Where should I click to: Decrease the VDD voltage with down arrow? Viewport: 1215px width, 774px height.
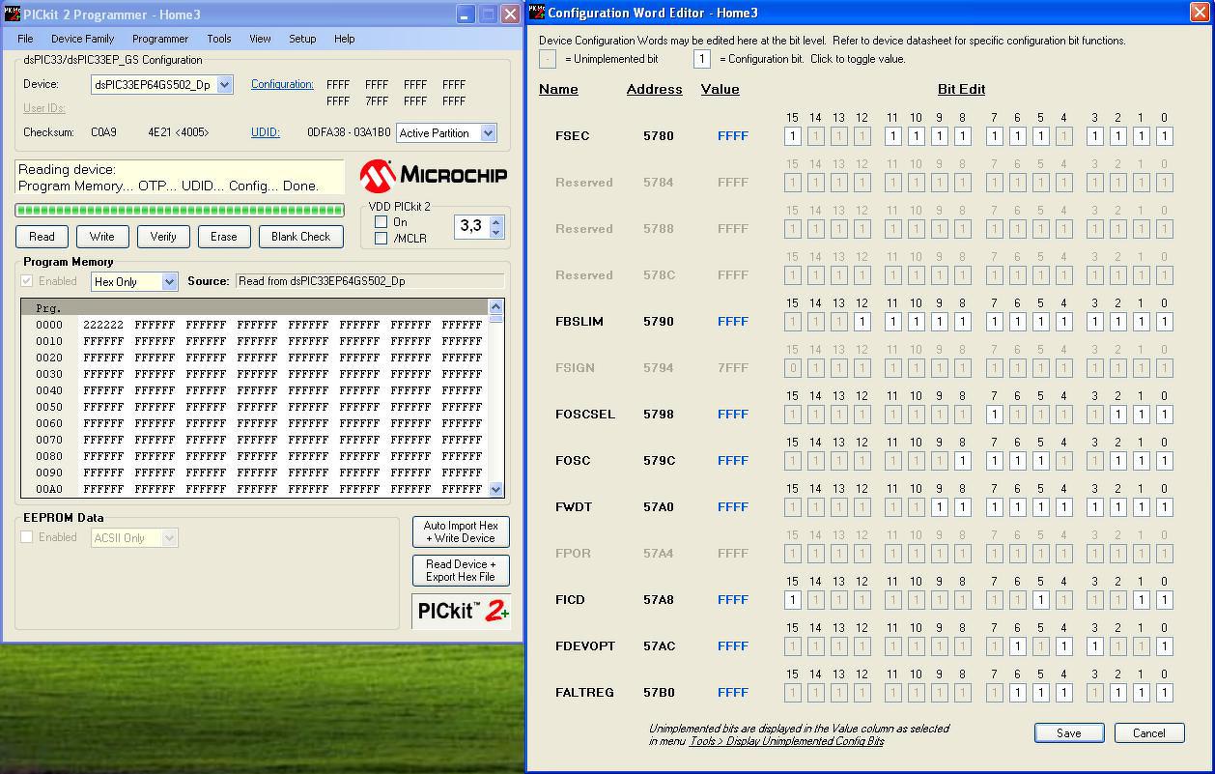pyautogui.click(x=495, y=233)
